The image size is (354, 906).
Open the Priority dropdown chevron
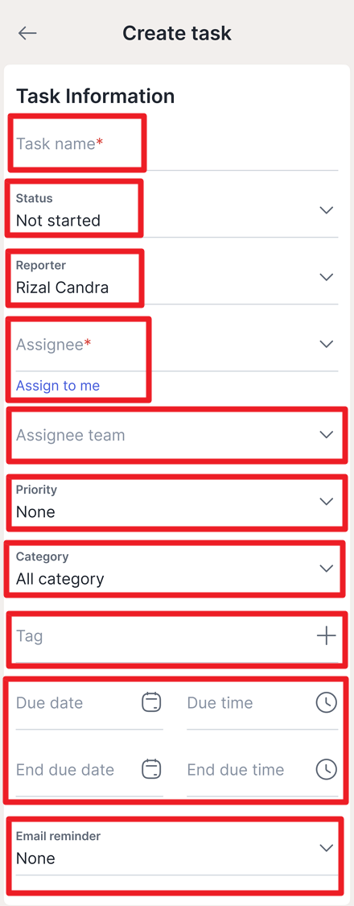click(327, 502)
